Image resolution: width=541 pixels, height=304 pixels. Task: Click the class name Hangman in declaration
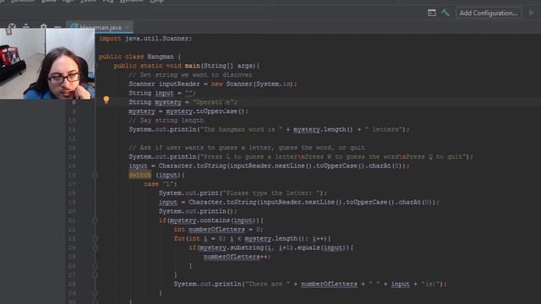161,57
